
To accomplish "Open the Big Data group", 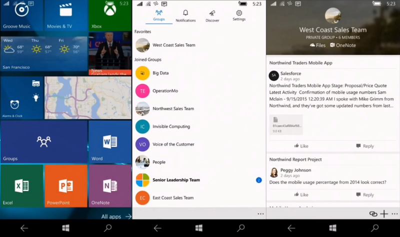I will click(x=199, y=73).
